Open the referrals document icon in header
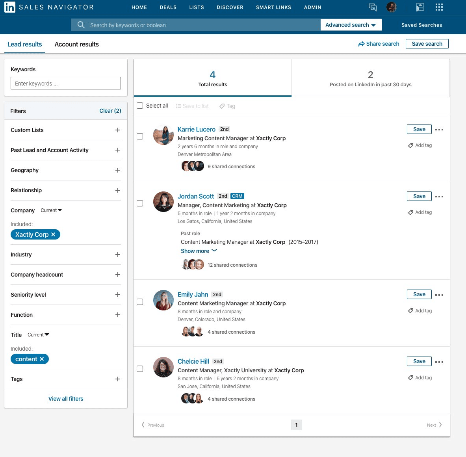The image size is (466, 457). (x=420, y=7)
